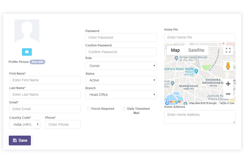Select the Map view tab
This screenshot has width=244, height=163.
point(175,50)
